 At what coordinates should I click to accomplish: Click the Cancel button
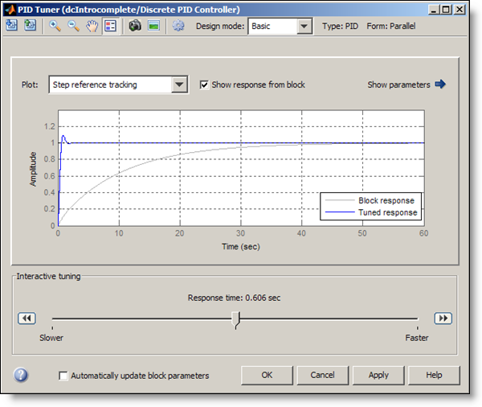coord(322,375)
